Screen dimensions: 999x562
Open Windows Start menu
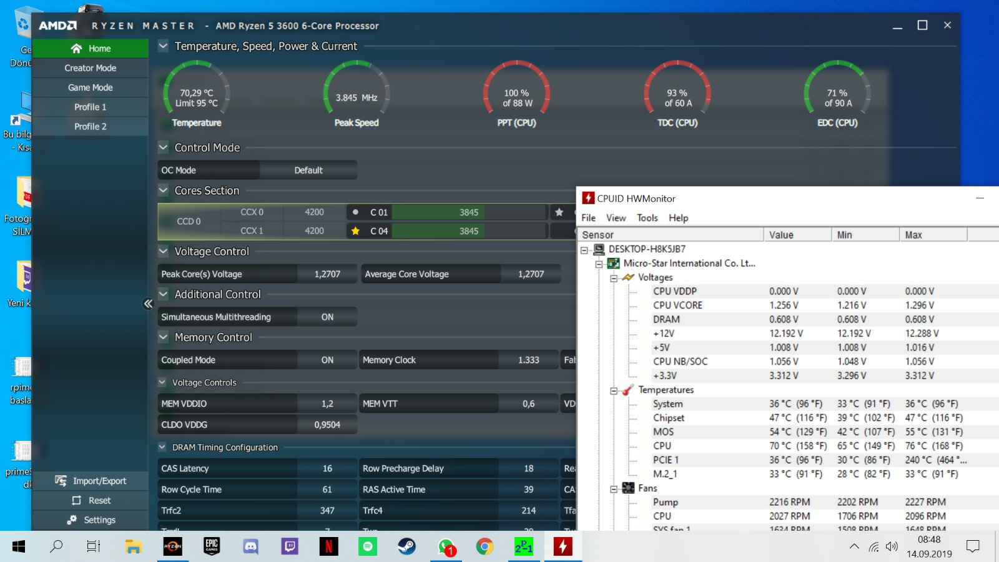coord(19,547)
